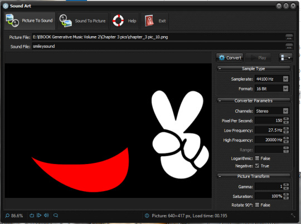Click the Saturation value field
Viewport: 301px width, 224px height.
269,196
